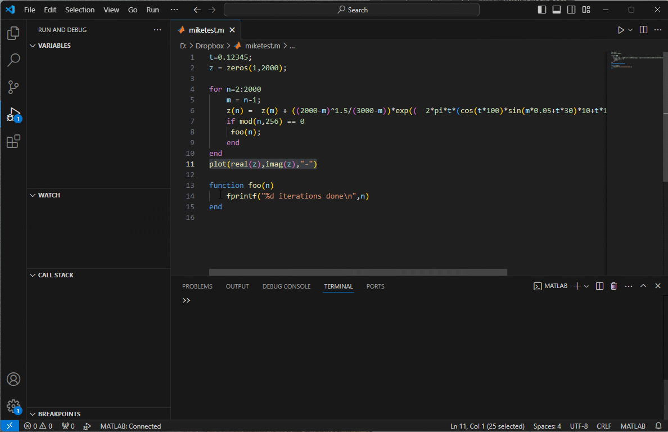668x432 pixels.
Task: Add a new terminal with plus icon
Action: (x=577, y=286)
